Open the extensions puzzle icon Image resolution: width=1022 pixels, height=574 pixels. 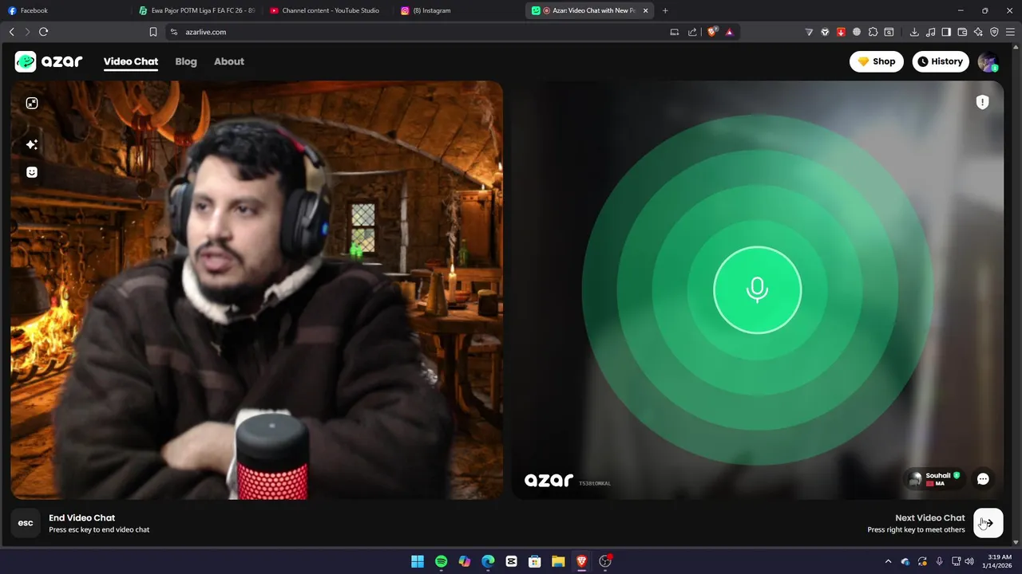pos(873,32)
